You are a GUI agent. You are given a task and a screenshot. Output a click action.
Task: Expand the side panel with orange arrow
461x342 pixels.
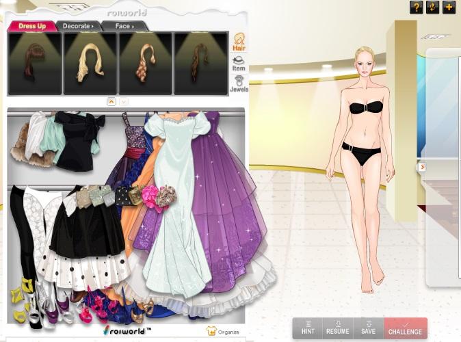click(422, 167)
